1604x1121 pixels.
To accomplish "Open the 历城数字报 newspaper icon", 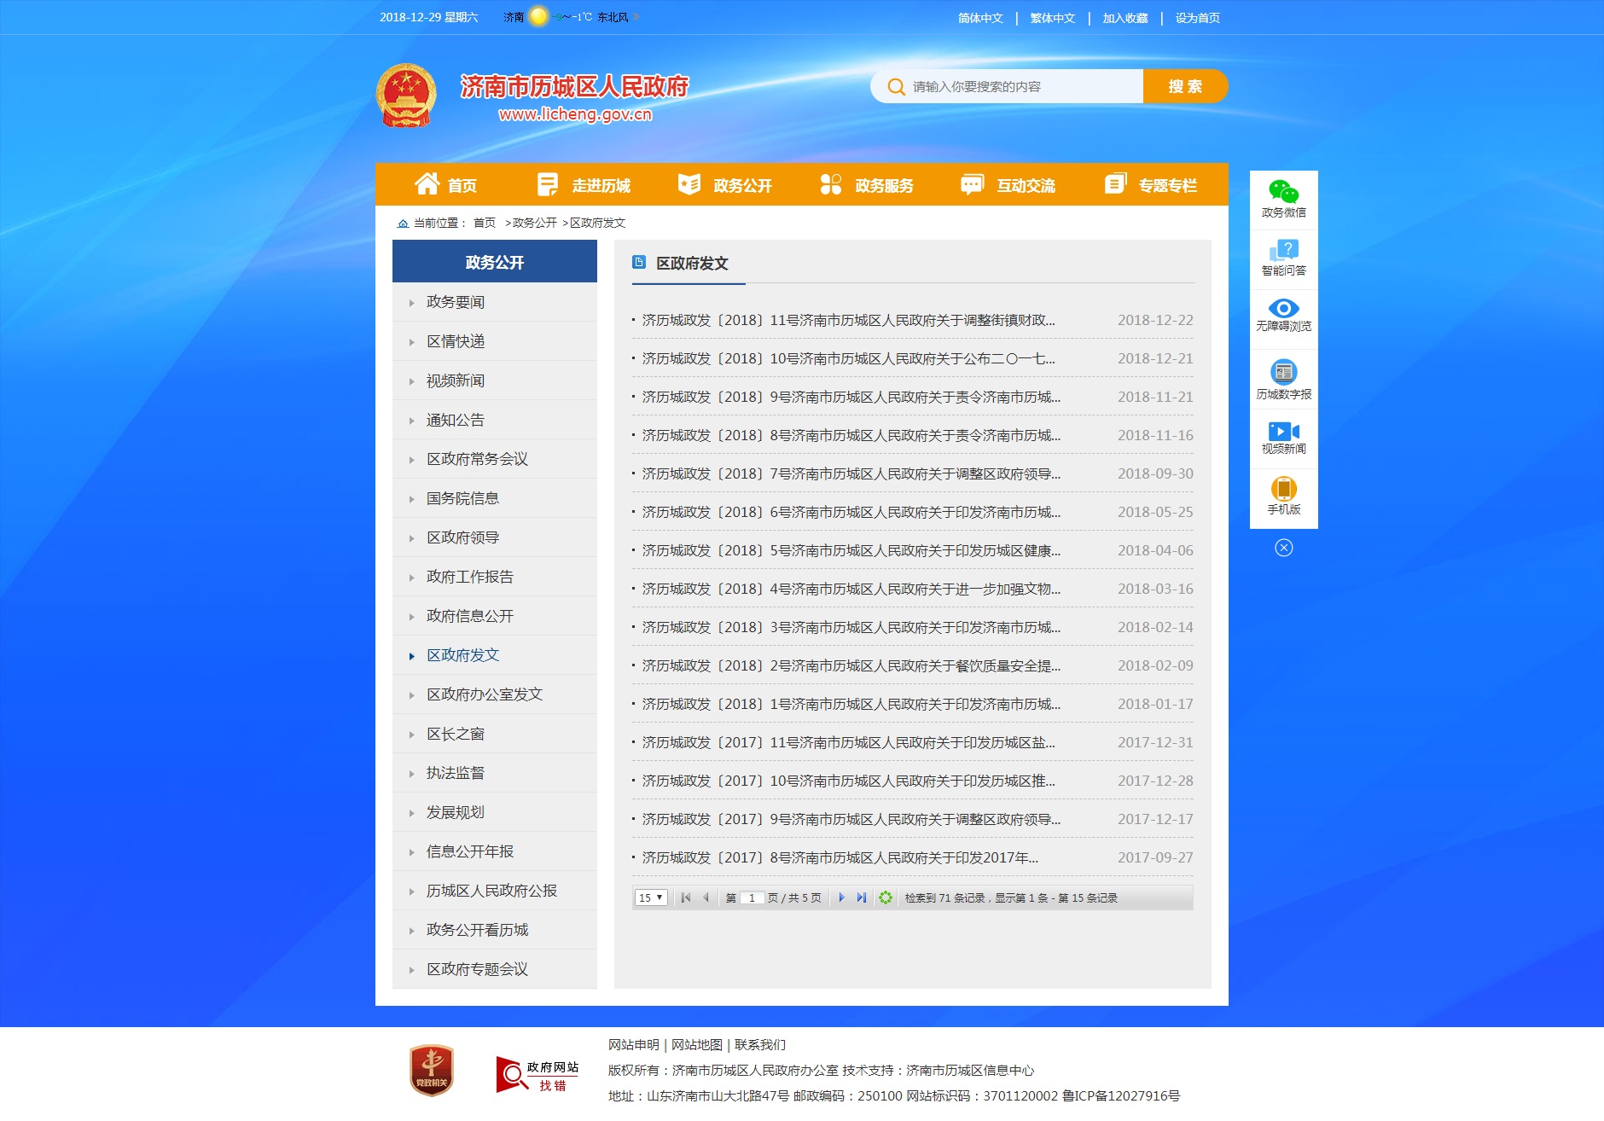I will pos(1283,372).
